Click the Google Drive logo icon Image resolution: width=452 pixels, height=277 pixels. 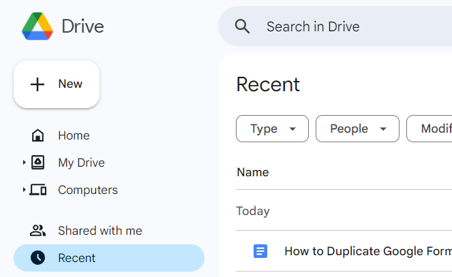(x=37, y=27)
